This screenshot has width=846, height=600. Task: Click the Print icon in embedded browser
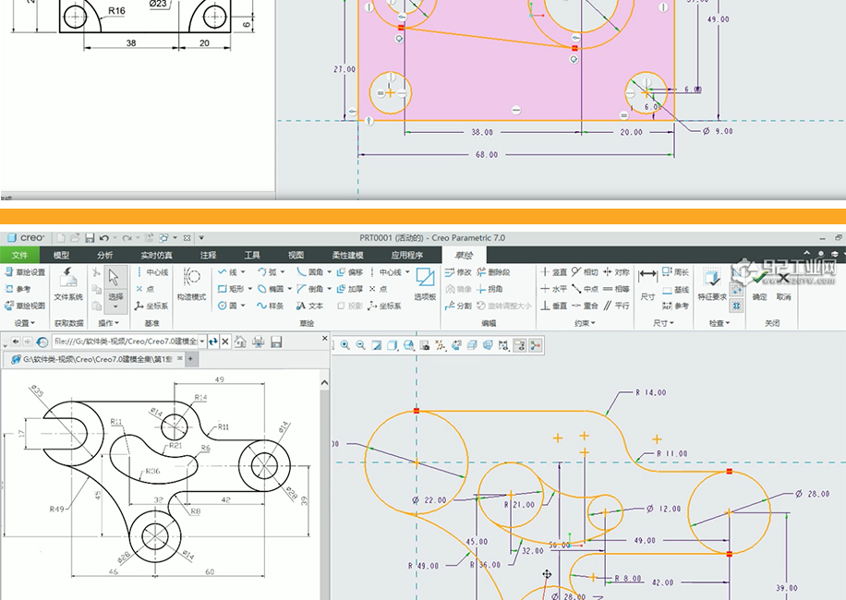pos(259,342)
